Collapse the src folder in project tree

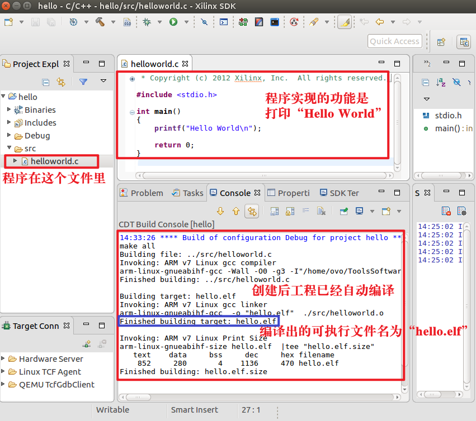click(9, 149)
